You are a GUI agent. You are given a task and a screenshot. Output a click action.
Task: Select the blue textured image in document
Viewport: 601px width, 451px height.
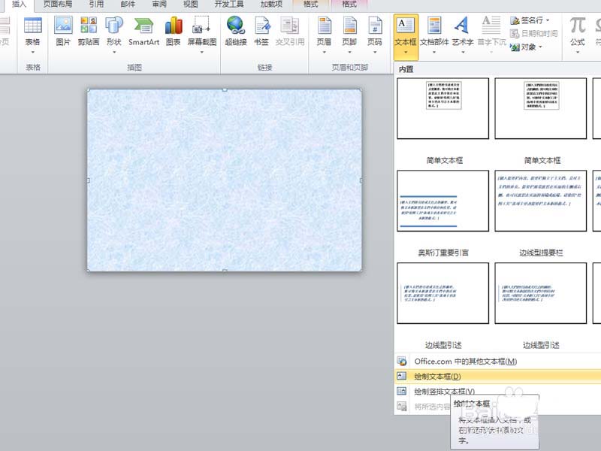coord(224,180)
